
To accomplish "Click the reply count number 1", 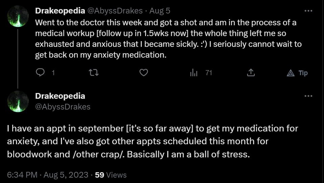I will pyautogui.click(x=53, y=73).
